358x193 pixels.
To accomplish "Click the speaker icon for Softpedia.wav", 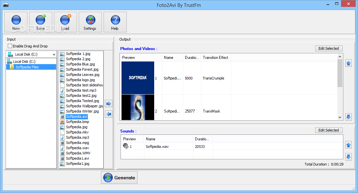I will tap(125, 146).
